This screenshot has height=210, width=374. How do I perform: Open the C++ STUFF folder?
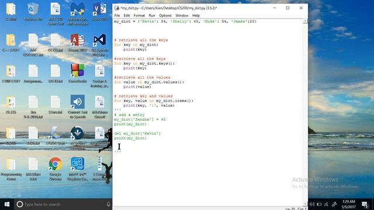pos(11,43)
